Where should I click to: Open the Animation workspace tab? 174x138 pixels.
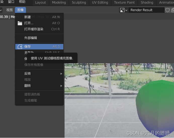coord(165,3)
